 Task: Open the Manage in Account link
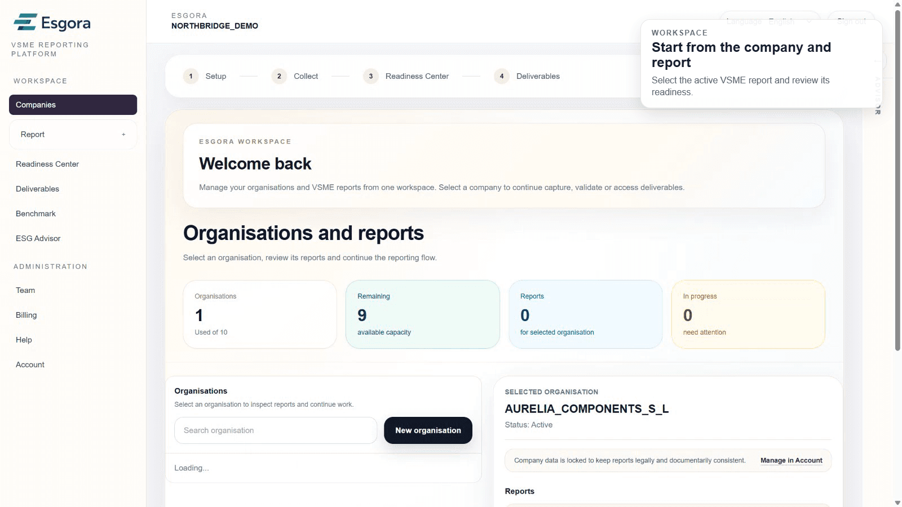click(x=791, y=460)
